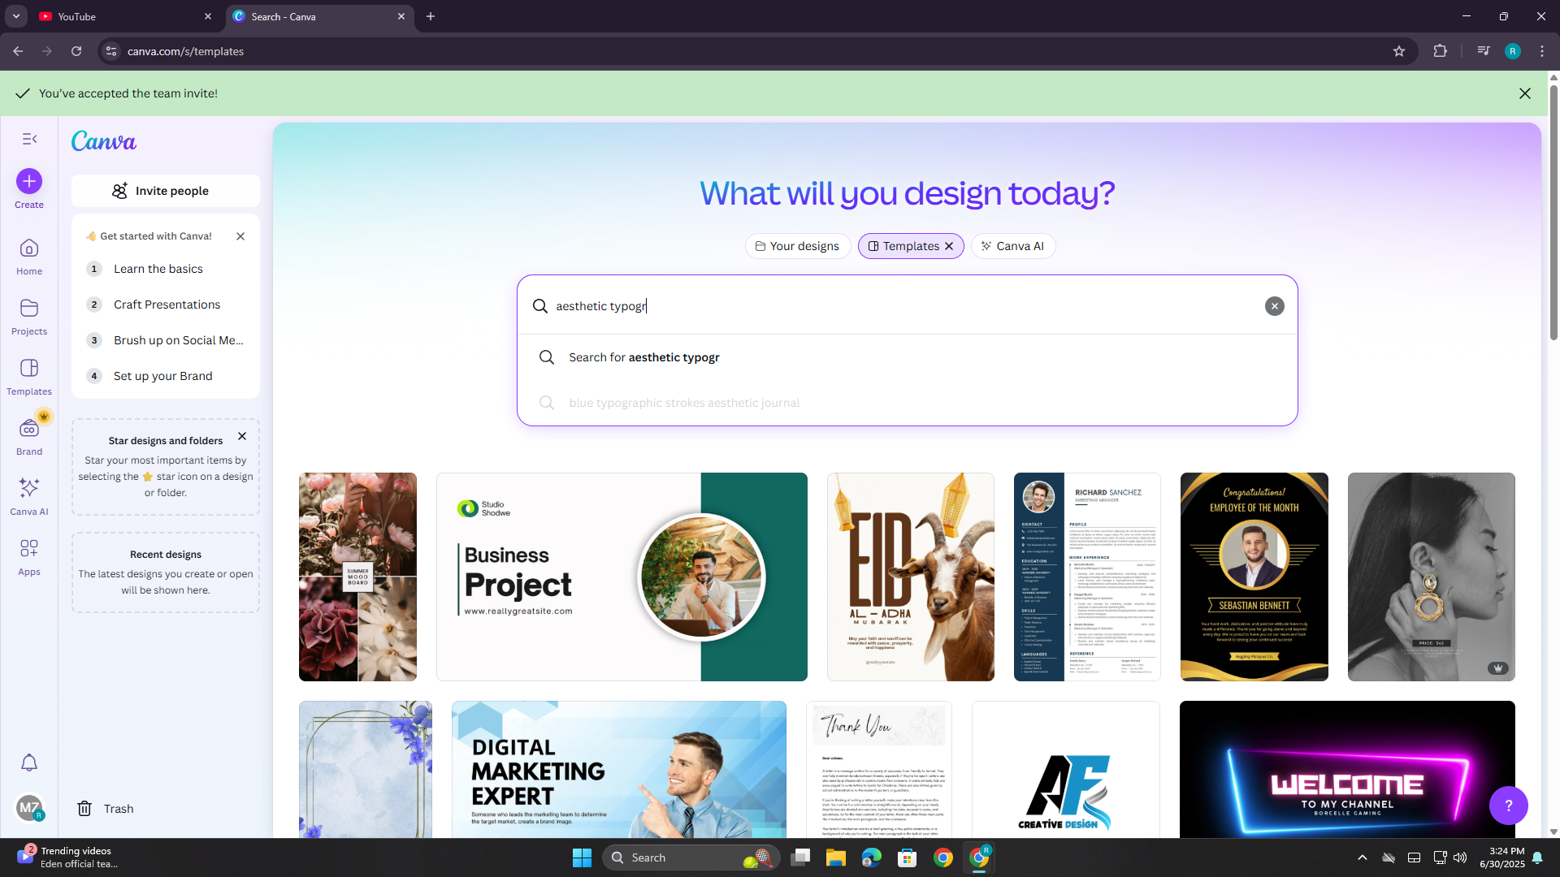Screen dimensions: 1560x877
Task: Close the Search - Canva tab
Action: click(401, 16)
